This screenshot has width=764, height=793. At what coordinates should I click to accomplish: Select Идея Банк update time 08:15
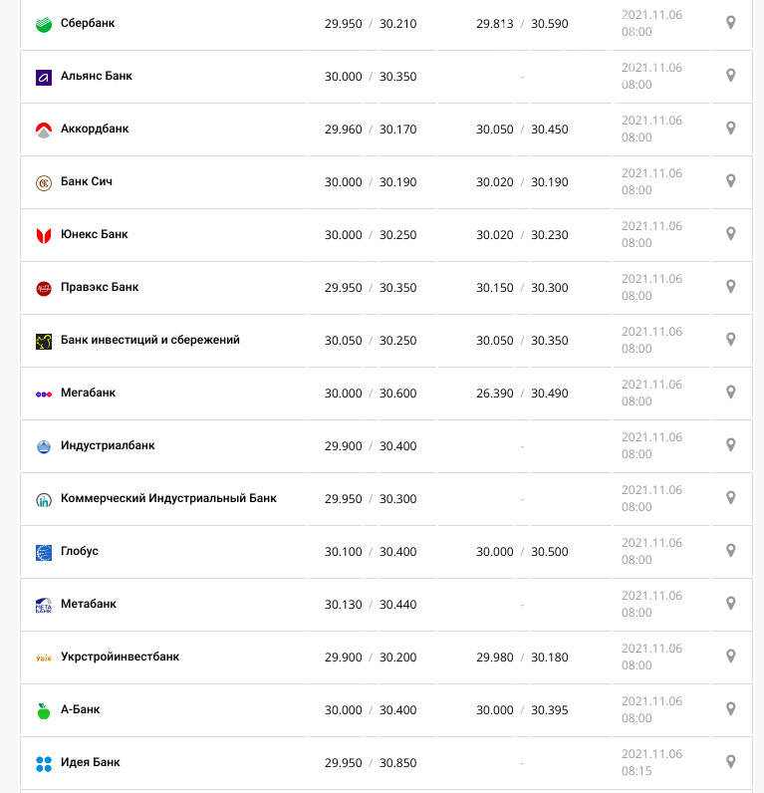click(637, 771)
